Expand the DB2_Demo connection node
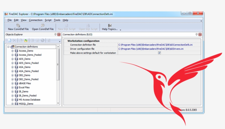Viewport: 225px width, 129px height. click(12, 75)
